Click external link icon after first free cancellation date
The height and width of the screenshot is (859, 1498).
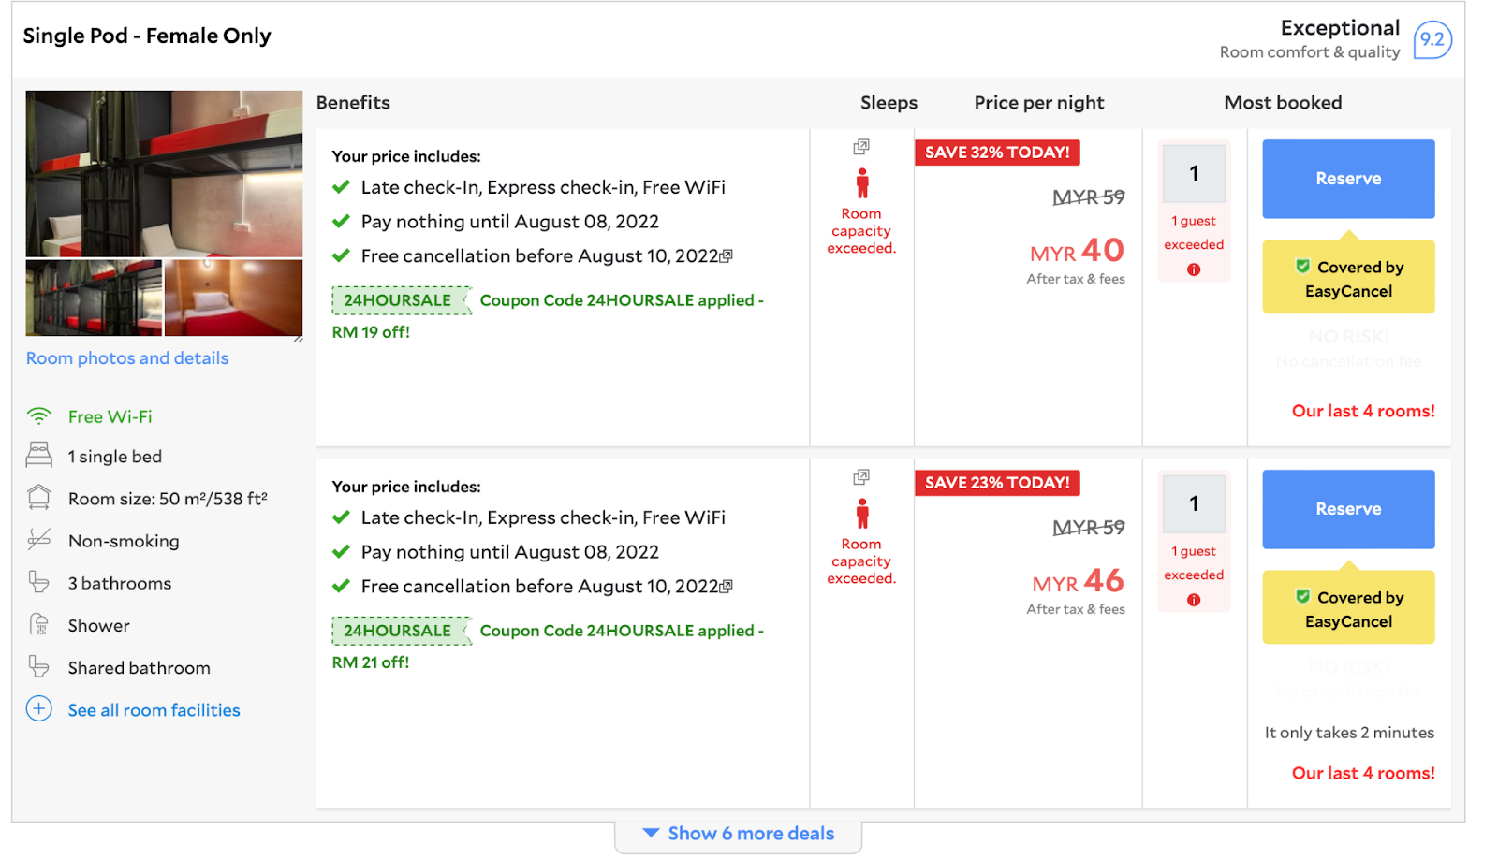[727, 256]
